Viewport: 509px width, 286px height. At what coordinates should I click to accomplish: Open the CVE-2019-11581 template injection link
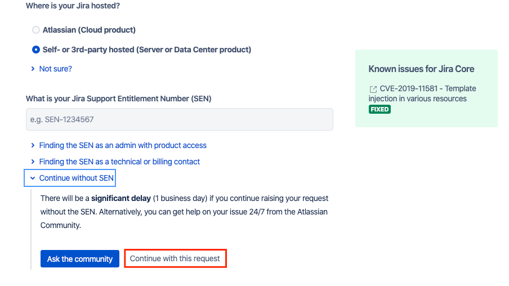pyautogui.click(x=421, y=93)
